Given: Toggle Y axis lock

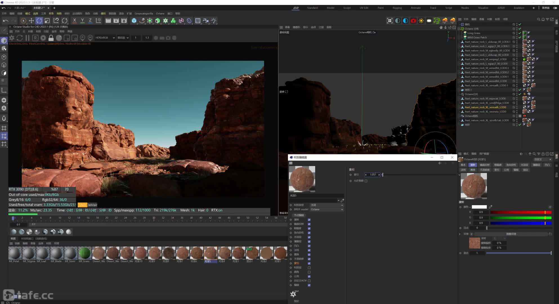Looking at the screenshot, I should pyautogui.click(x=82, y=21).
